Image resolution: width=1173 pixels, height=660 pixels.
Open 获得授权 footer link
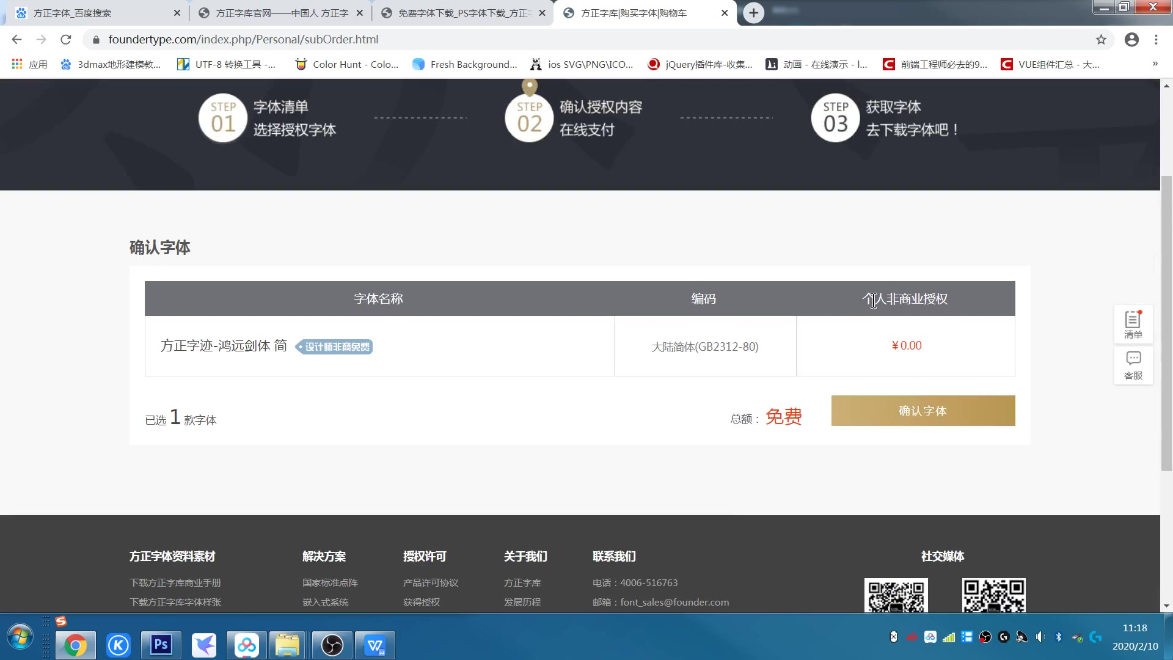pyautogui.click(x=422, y=602)
